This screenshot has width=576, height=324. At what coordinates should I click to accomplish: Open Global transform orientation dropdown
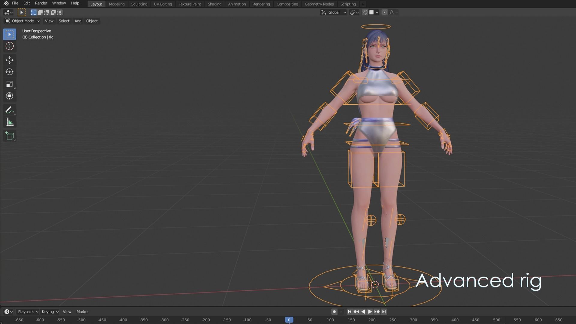tap(333, 12)
